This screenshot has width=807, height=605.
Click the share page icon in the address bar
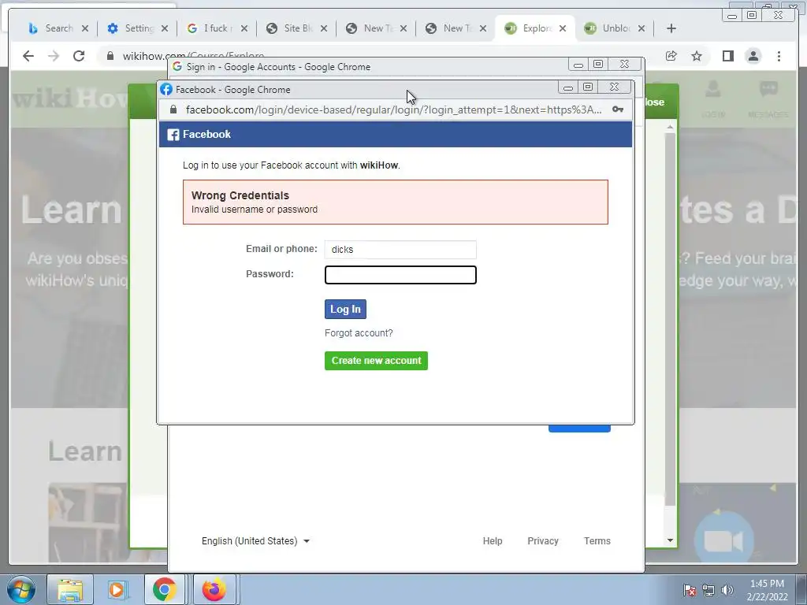click(x=671, y=56)
